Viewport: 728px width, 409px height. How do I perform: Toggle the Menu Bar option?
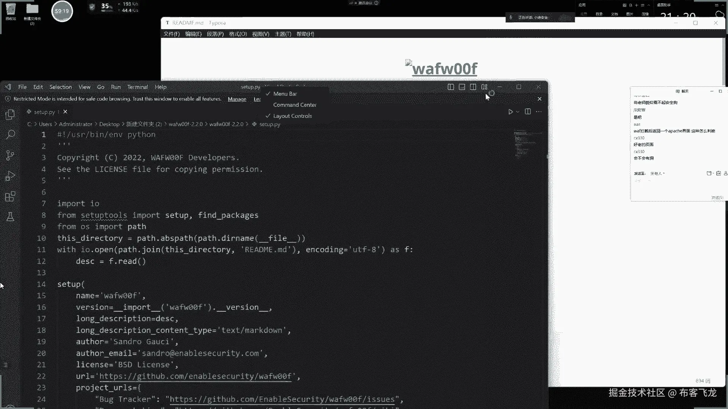click(285, 94)
